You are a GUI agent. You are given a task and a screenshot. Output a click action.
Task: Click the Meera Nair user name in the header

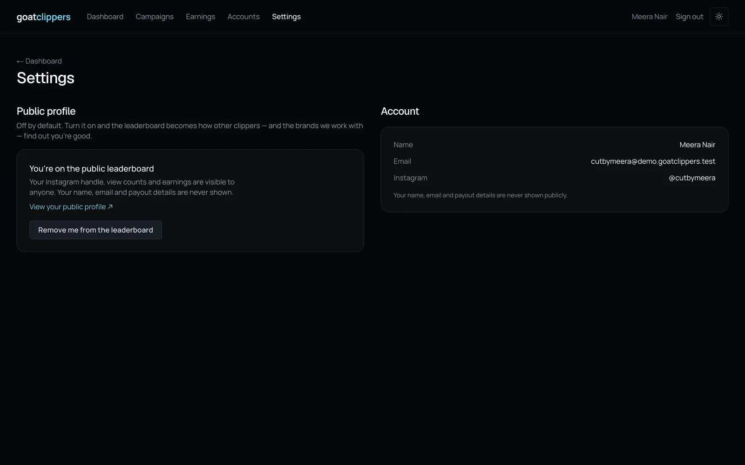(x=650, y=17)
